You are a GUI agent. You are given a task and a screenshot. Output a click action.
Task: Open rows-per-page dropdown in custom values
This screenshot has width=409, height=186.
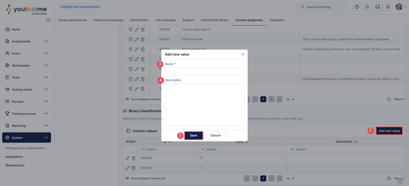click(x=290, y=178)
